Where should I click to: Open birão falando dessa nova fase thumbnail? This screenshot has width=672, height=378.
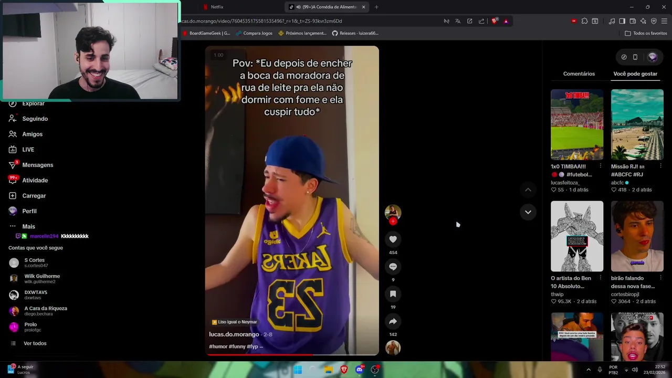637,236
